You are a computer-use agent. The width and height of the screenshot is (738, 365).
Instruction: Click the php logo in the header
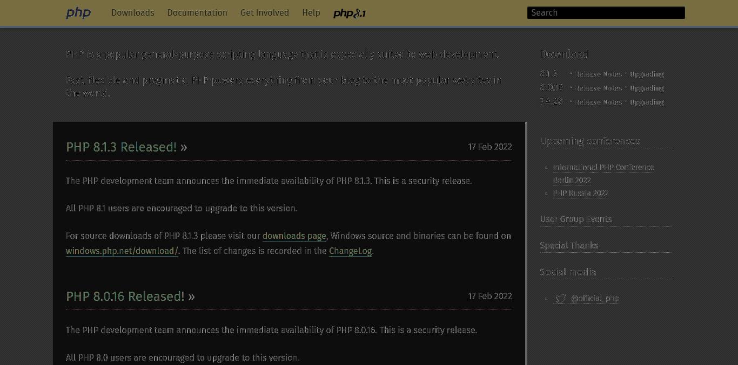78,13
